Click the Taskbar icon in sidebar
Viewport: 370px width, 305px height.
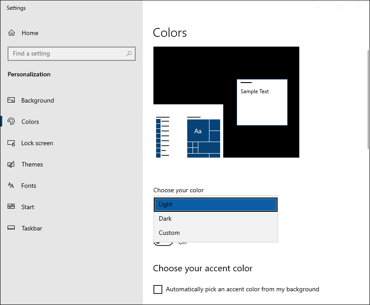pyautogui.click(x=12, y=228)
